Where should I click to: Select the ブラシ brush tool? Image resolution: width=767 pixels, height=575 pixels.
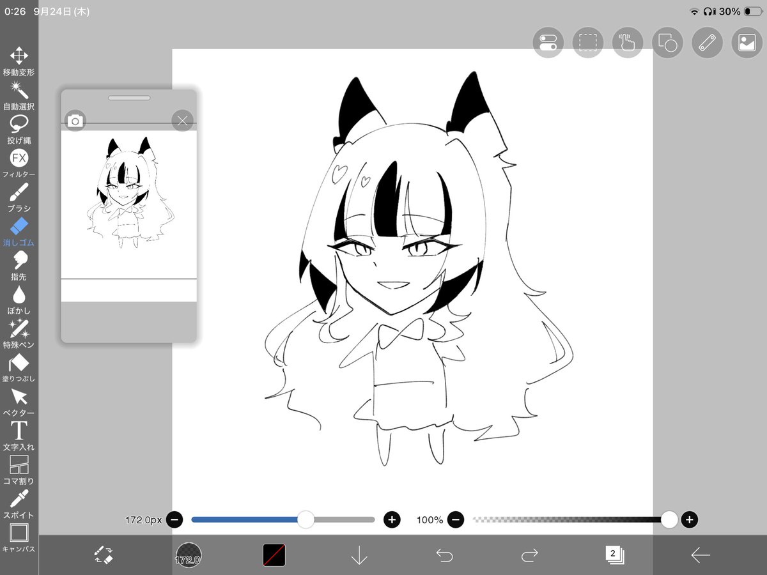click(x=19, y=197)
